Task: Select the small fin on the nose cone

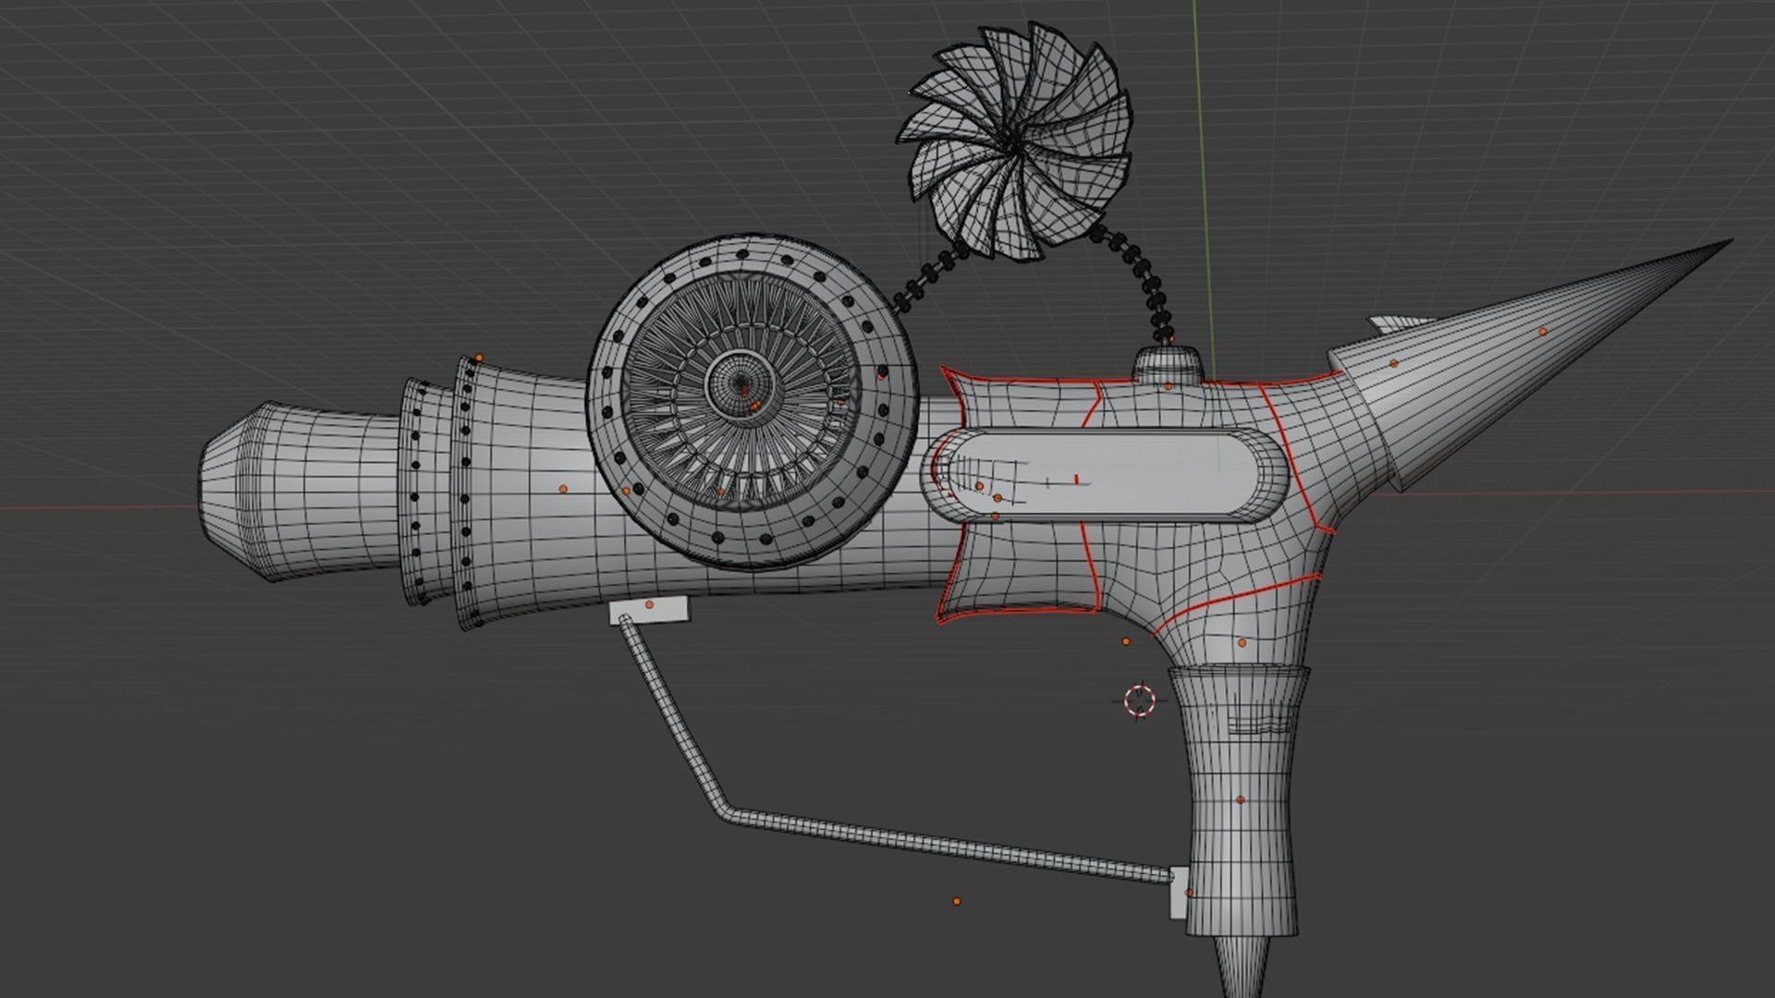Action: [1400, 323]
